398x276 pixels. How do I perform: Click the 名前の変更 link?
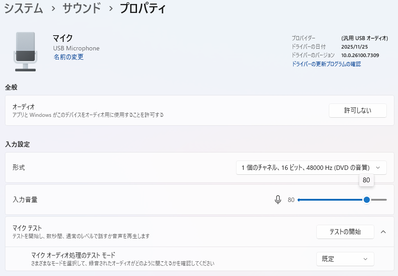pos(68,57)
